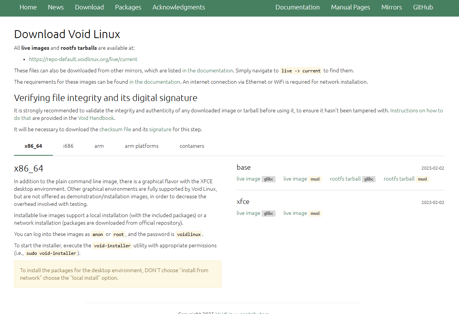Viewport: 459px width, 314px height.
Task: Switch to the arm platforms tab
Action: coord(142,146)
